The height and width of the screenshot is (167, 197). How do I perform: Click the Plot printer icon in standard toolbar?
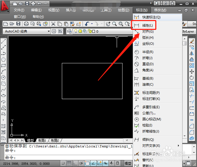tap(26, 24)
